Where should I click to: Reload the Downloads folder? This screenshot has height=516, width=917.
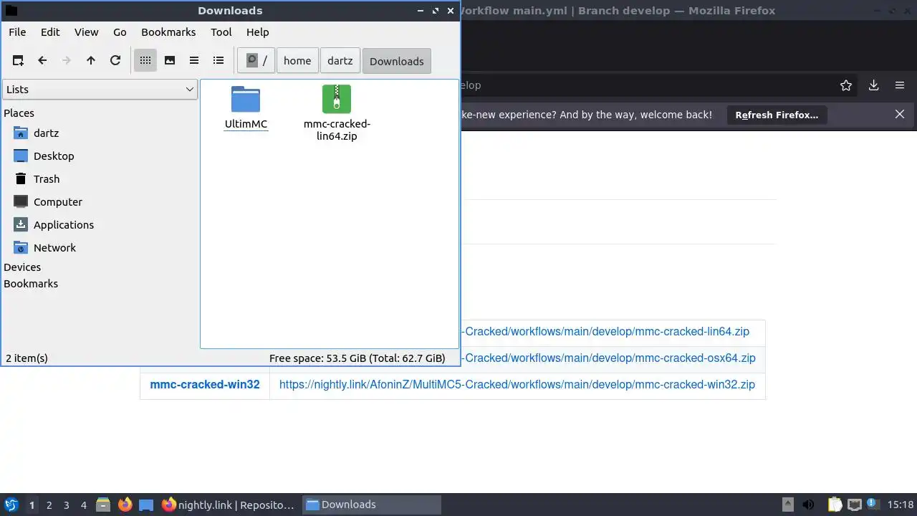click(x=115, y=61)
